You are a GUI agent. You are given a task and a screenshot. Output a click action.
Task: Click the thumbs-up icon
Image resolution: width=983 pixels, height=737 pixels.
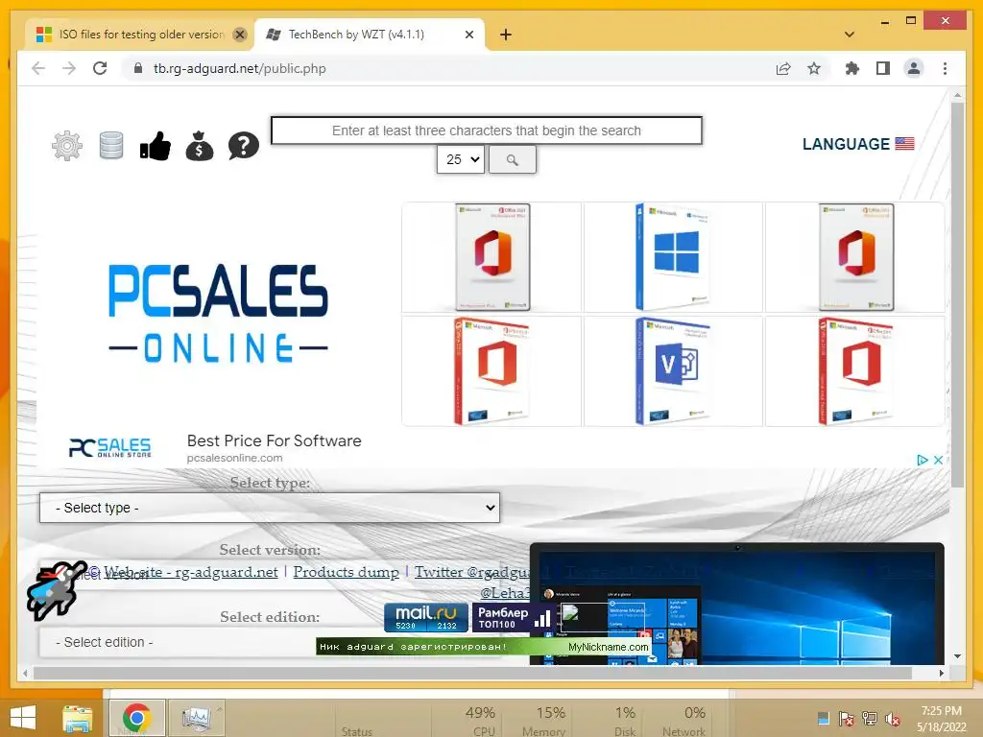pyautogui.click(x=155, y=146)
